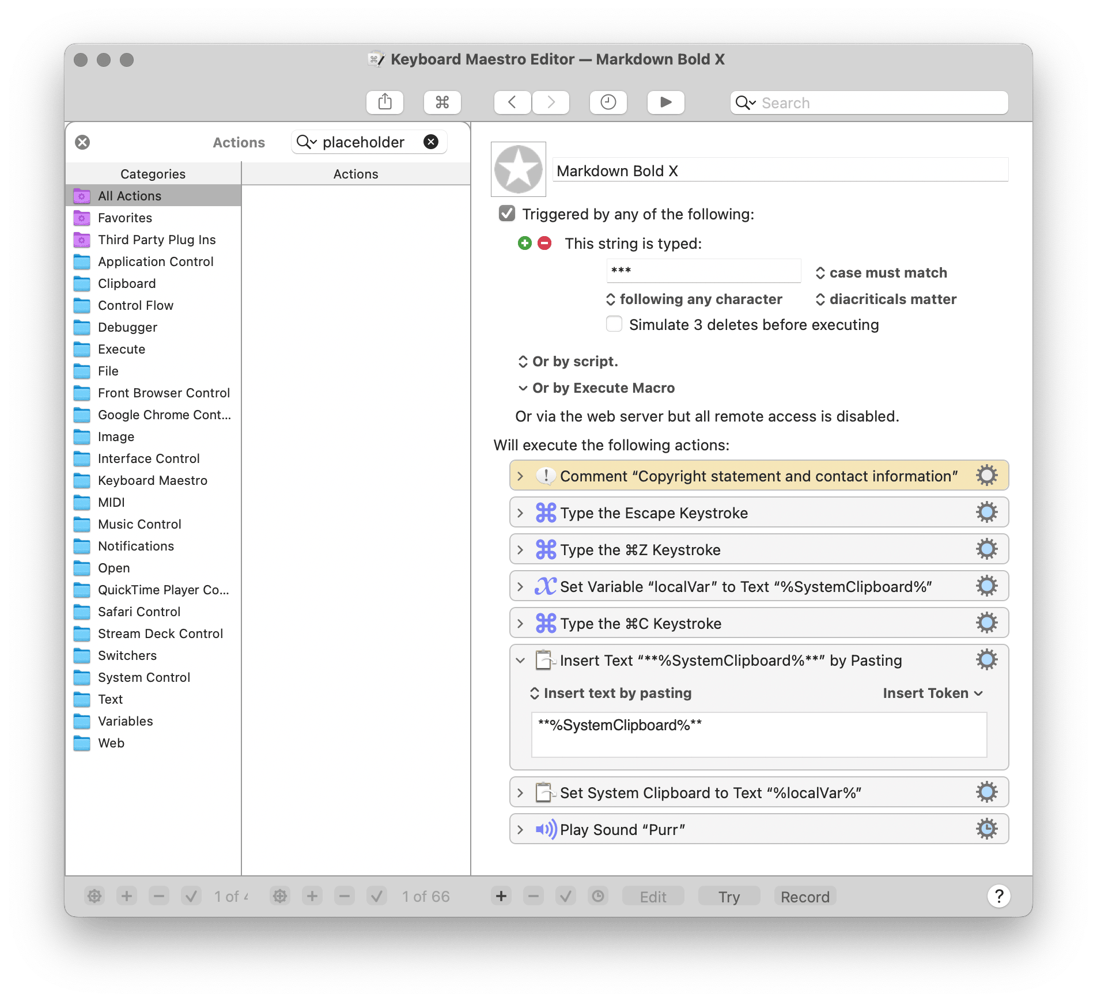Select the Variables category

pyautogui.click(x=153, y=721)
